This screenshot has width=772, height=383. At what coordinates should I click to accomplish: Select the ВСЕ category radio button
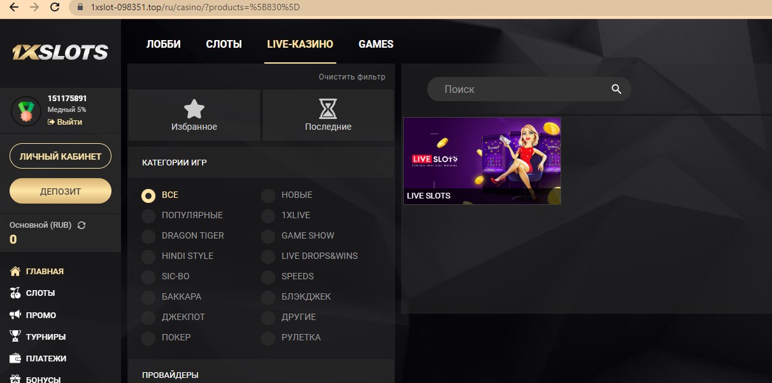(x=148, y=195)
